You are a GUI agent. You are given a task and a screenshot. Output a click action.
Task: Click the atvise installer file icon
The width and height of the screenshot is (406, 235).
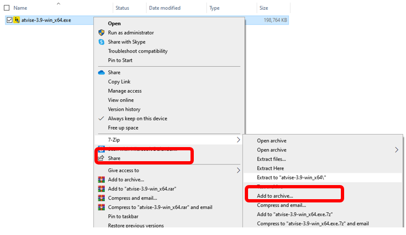[x=17, y=20]
